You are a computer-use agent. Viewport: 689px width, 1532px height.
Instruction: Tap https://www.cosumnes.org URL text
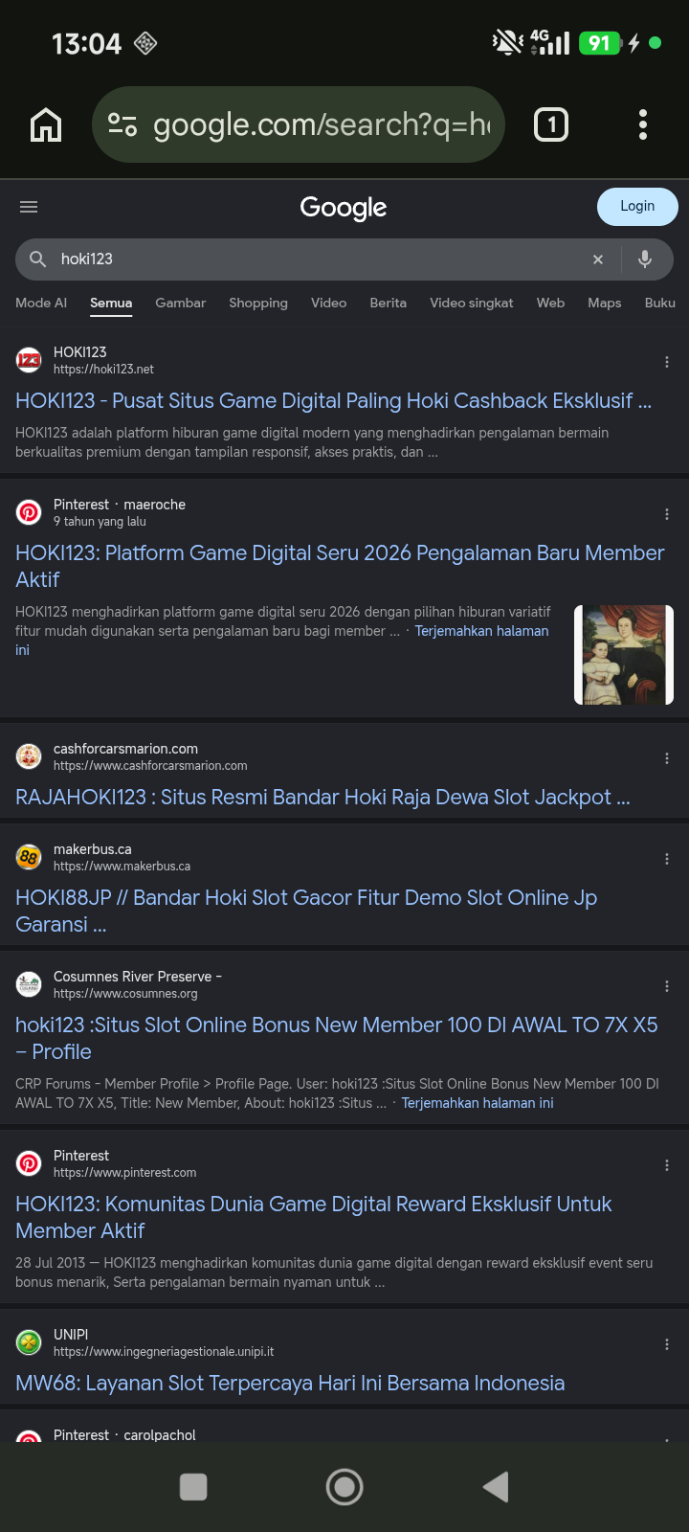tap(125, 994)
